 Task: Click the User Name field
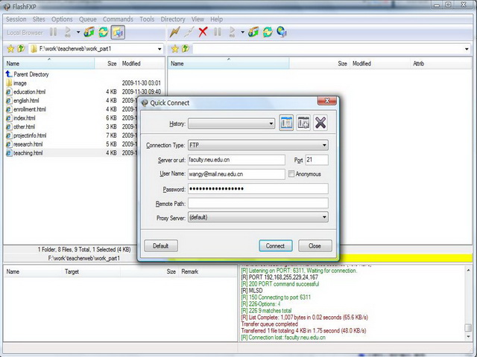(236, 174)
